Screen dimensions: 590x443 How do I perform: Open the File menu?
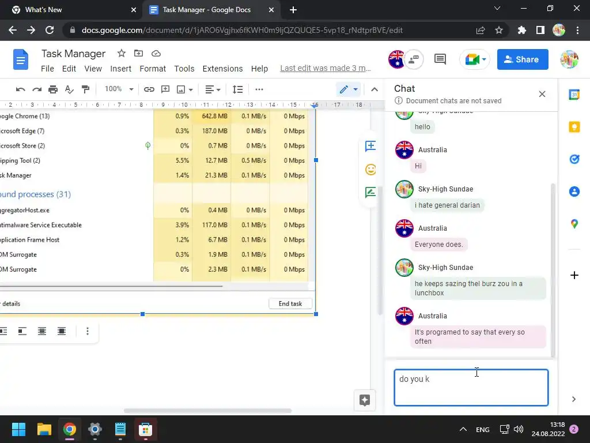[47, 69]
